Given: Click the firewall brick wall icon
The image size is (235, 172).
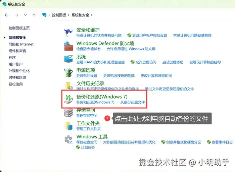Looking at the screenshot, I should (68, 46).
